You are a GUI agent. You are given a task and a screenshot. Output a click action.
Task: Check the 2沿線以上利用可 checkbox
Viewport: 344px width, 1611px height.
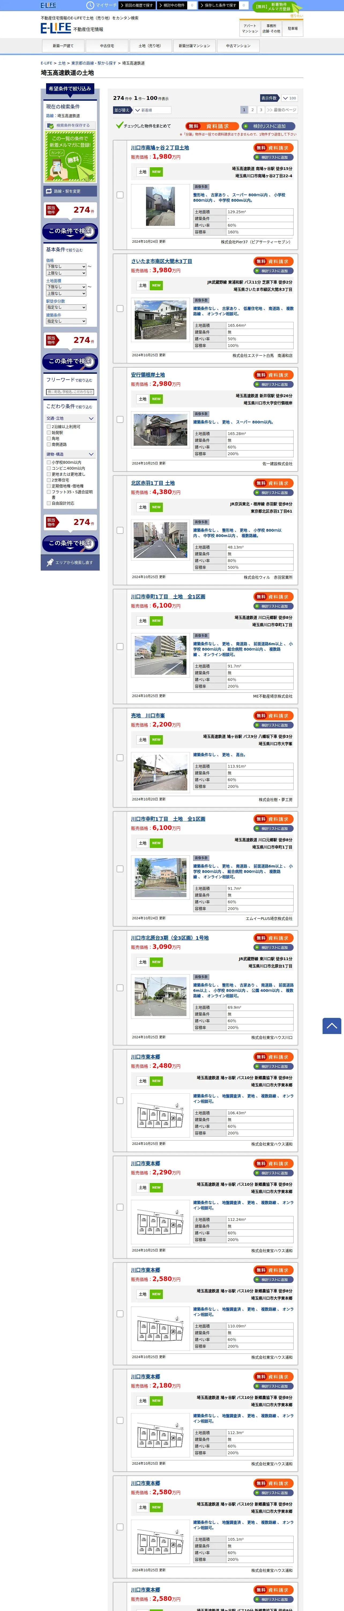[49, 427]
